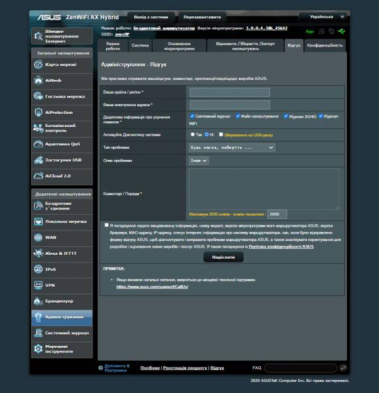The width and height of the screenshot is (379, 393).
Task: Open the asus.com support CallUs link
Action: point(152,287)
